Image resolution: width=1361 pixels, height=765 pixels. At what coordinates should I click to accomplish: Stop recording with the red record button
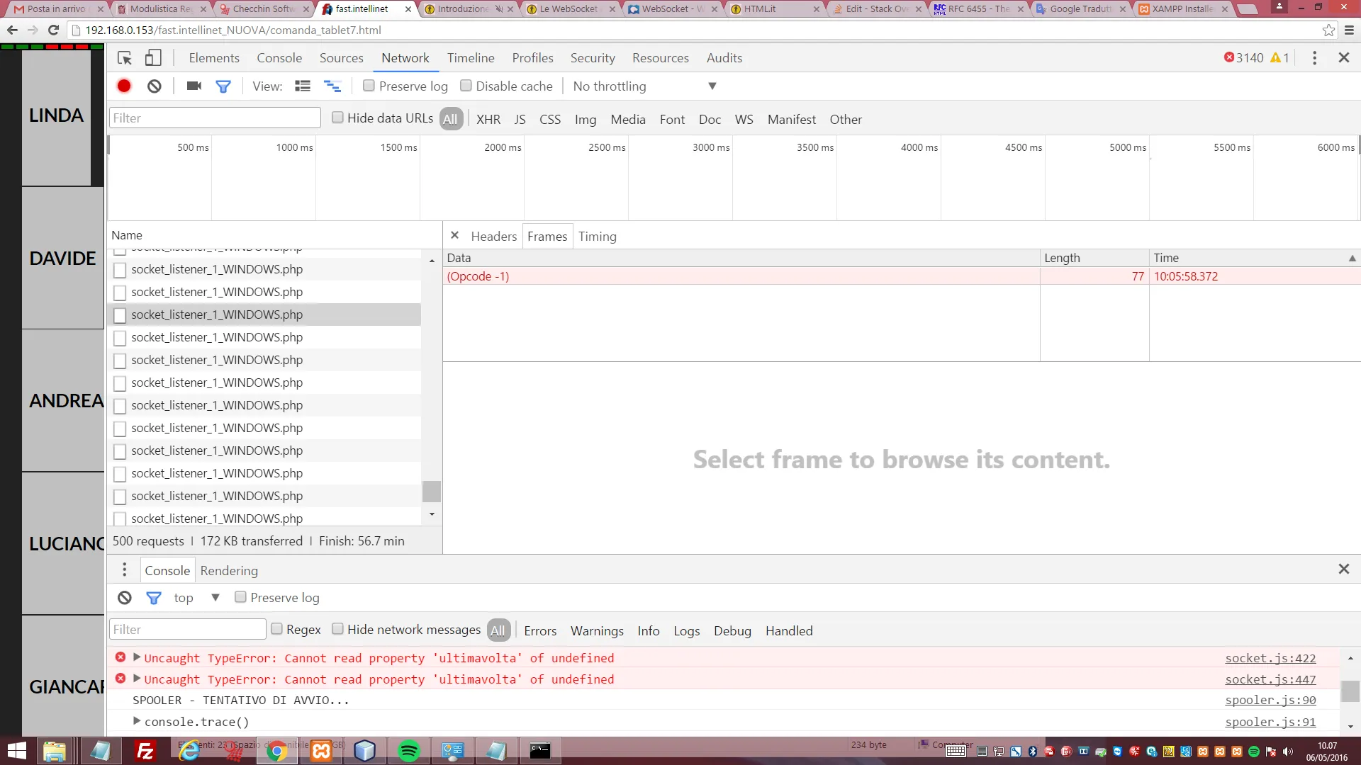[x=124, y=86]
